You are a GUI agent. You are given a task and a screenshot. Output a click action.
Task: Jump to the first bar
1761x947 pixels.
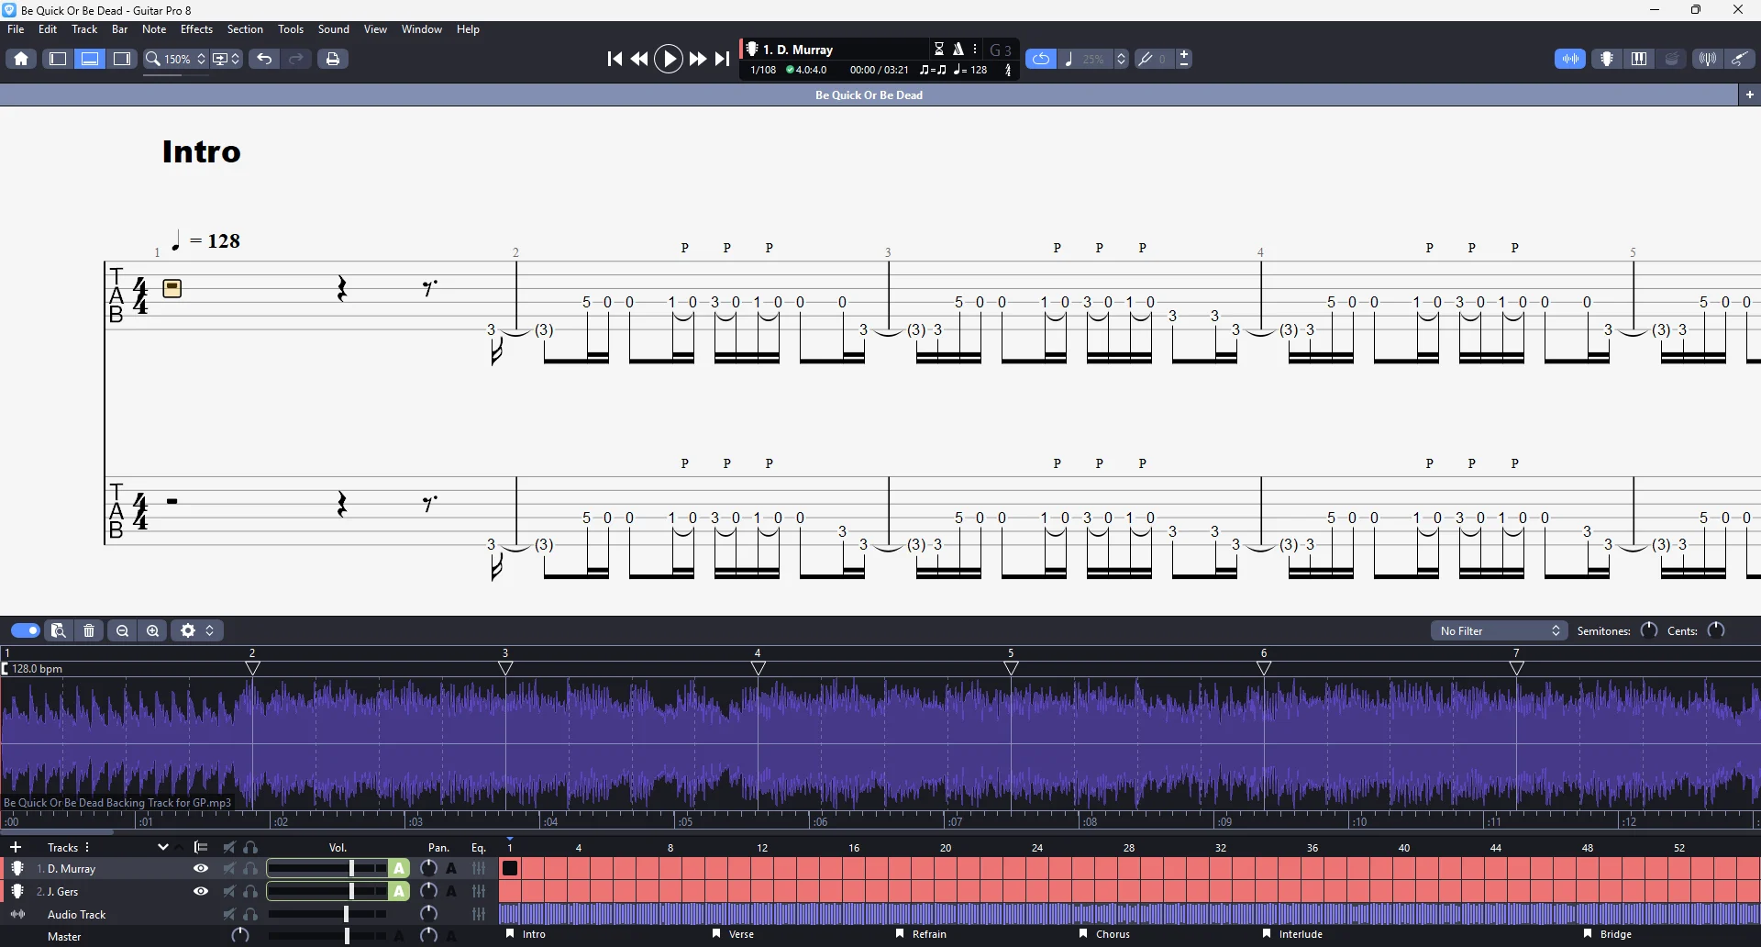(615, 59)
